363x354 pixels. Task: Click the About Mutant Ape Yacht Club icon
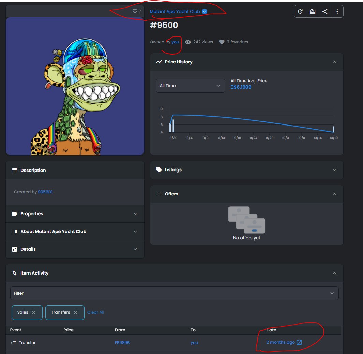(14, 231)
